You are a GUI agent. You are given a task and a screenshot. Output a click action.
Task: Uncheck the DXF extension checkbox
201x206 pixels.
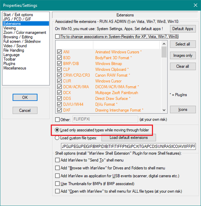(59, 110)
